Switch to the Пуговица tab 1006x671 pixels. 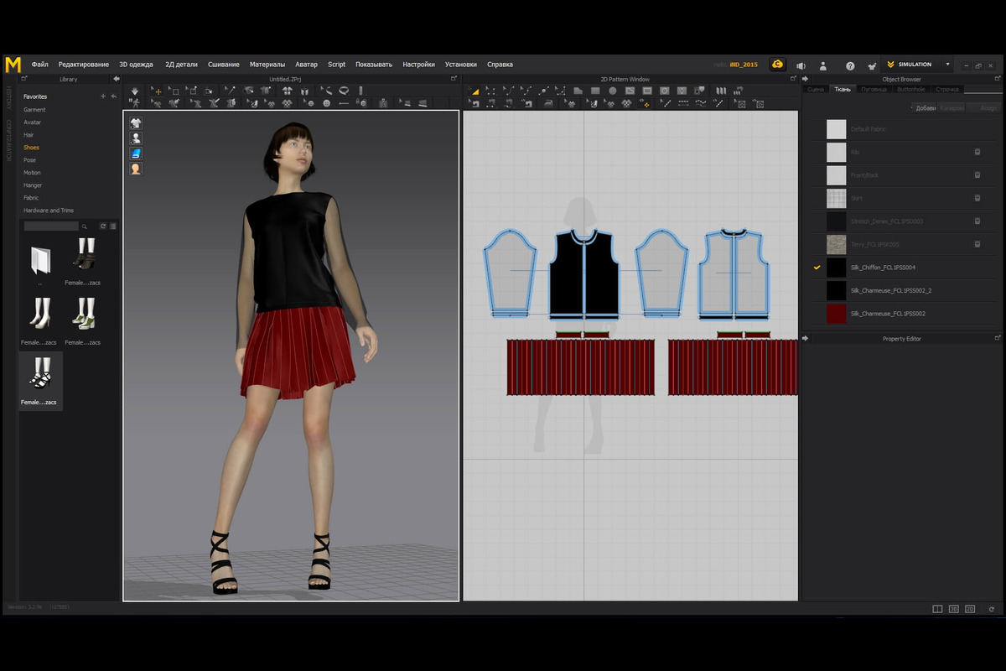(874, 89)
